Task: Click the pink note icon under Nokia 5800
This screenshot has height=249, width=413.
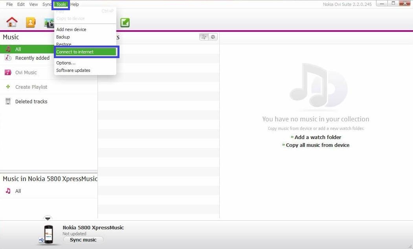Action: pos(8,191)
